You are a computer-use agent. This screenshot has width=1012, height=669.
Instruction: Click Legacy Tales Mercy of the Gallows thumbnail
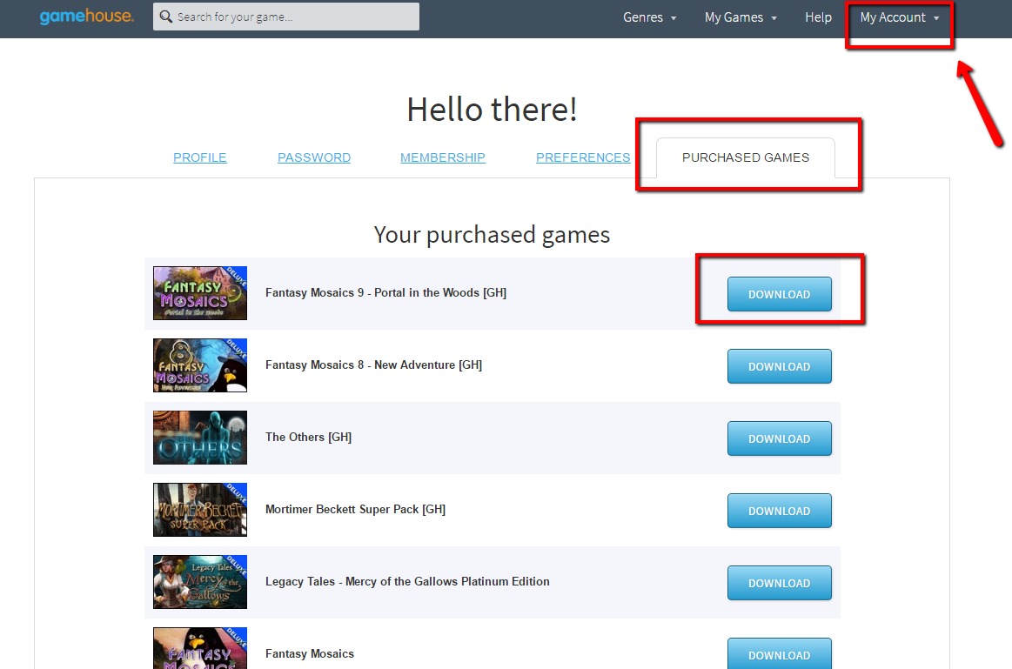pos(200,582)
